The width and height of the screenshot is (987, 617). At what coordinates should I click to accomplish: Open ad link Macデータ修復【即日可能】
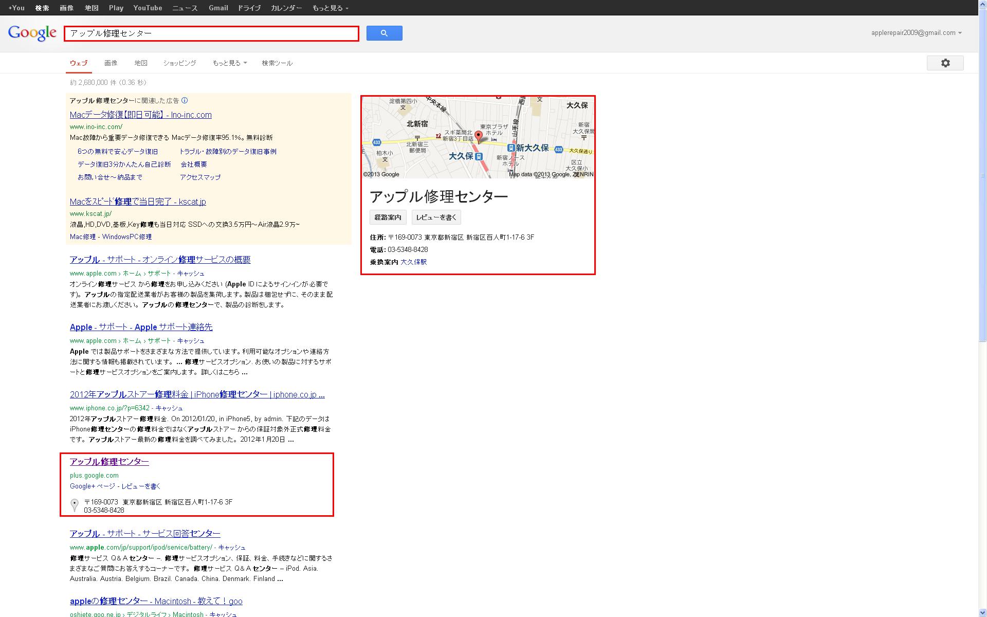141,115
